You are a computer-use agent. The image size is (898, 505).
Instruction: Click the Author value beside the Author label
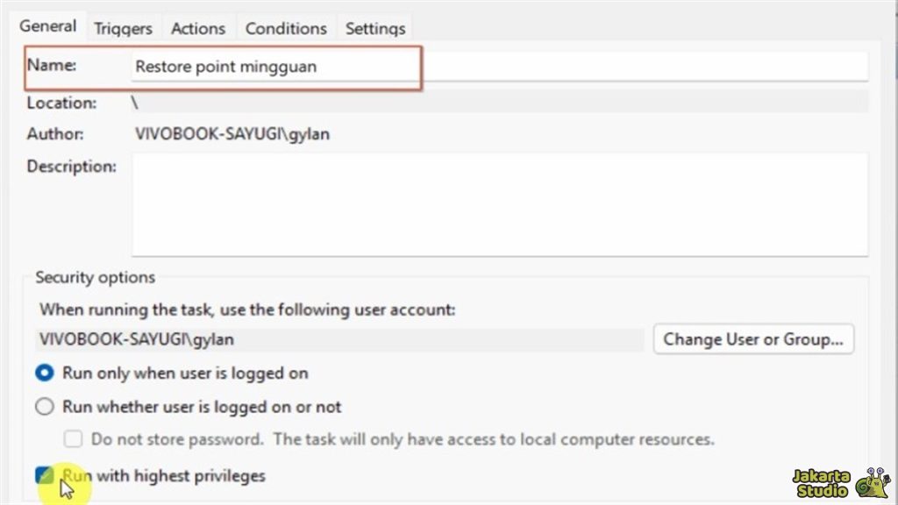point(232,134)
